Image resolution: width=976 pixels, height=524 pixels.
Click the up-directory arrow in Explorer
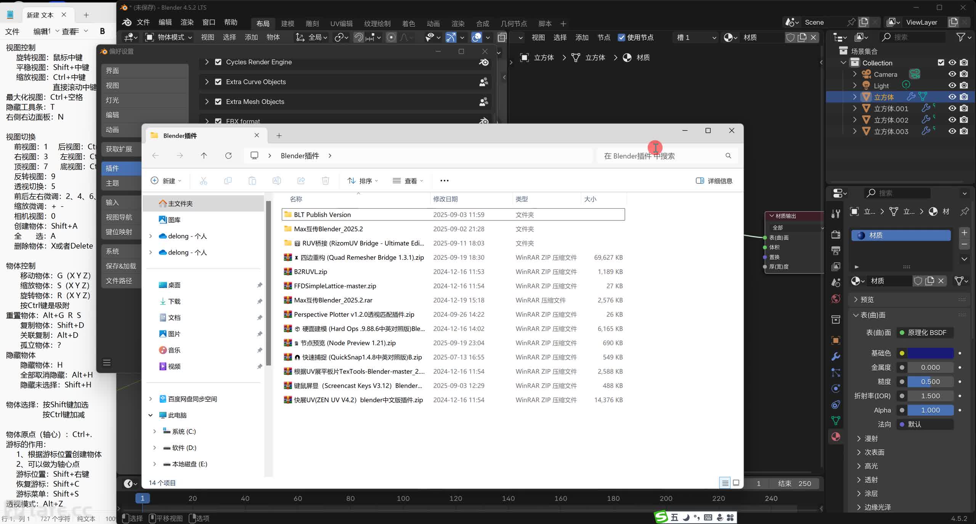[204, 156]
